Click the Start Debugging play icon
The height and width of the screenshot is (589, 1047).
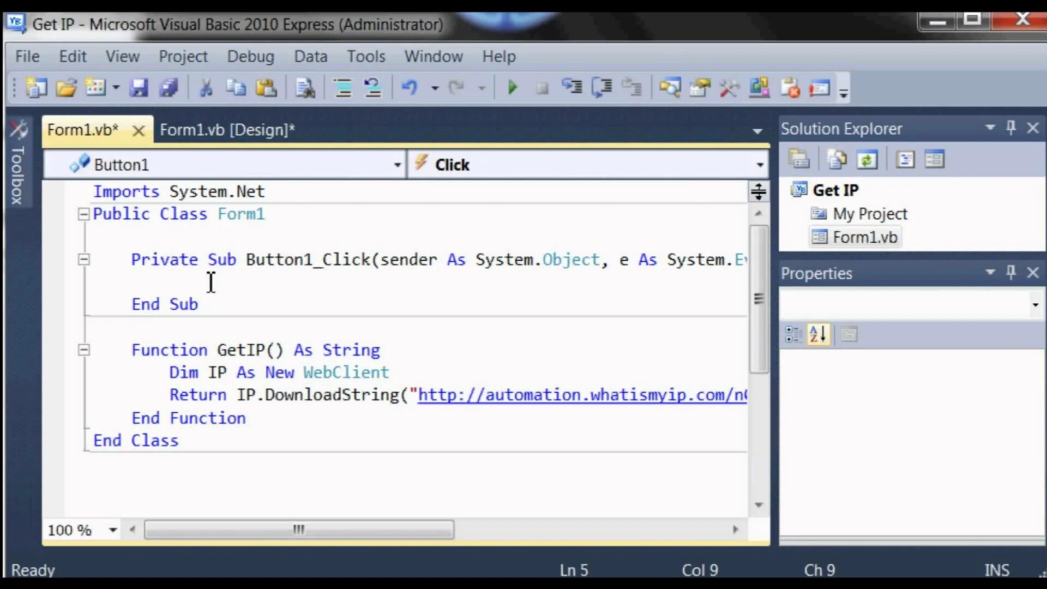[x=512, y=87]
